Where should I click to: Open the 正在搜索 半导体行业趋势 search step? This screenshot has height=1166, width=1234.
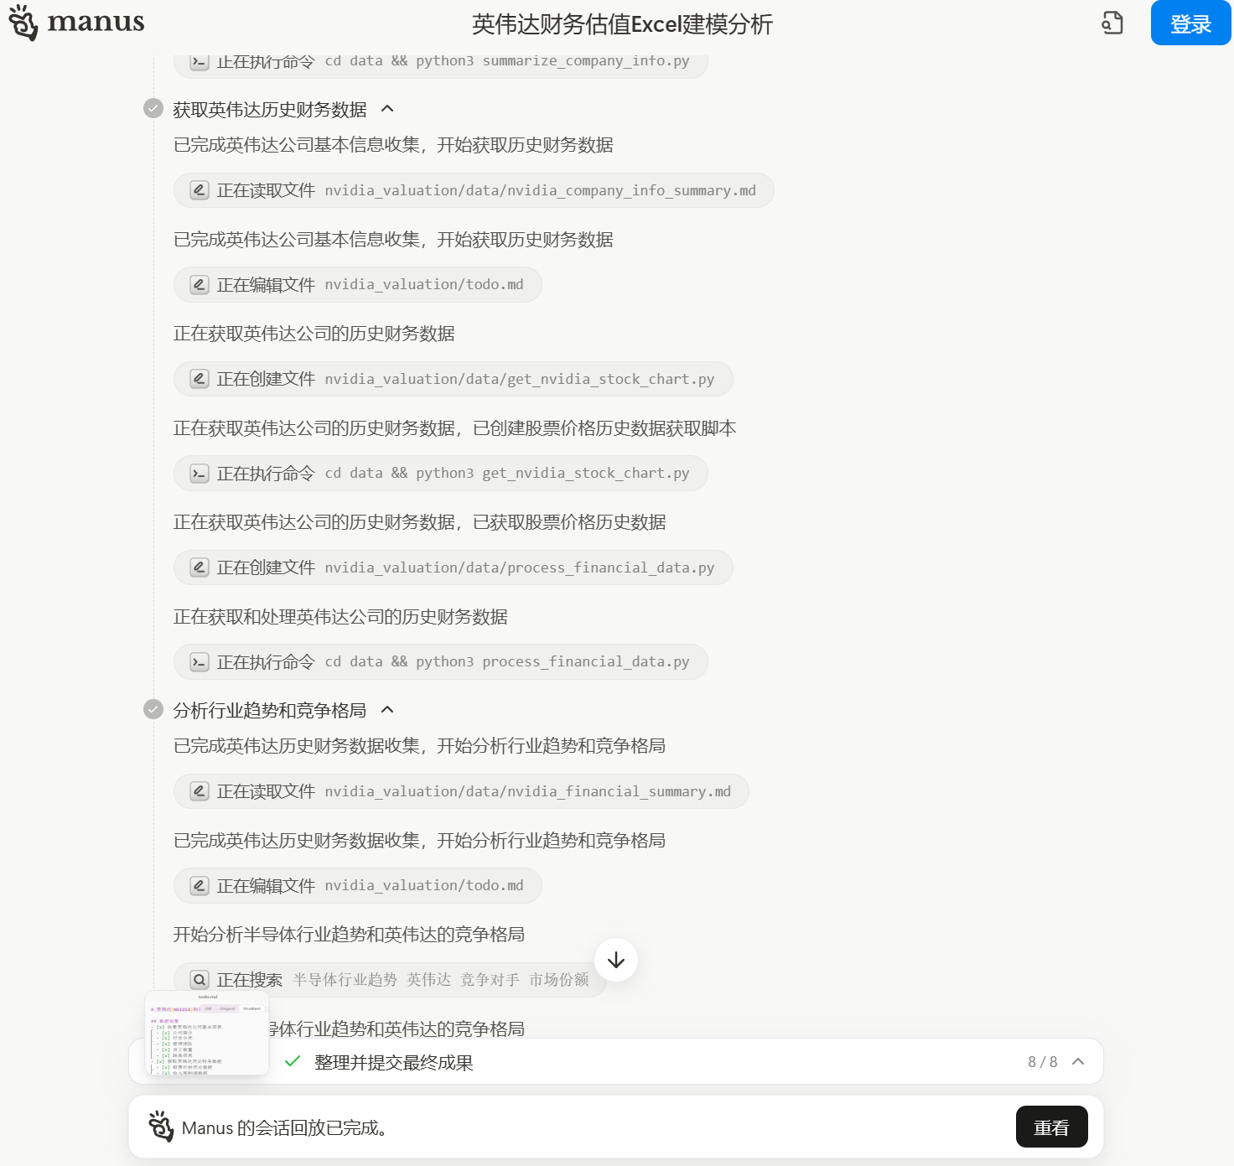coord(391,980)
